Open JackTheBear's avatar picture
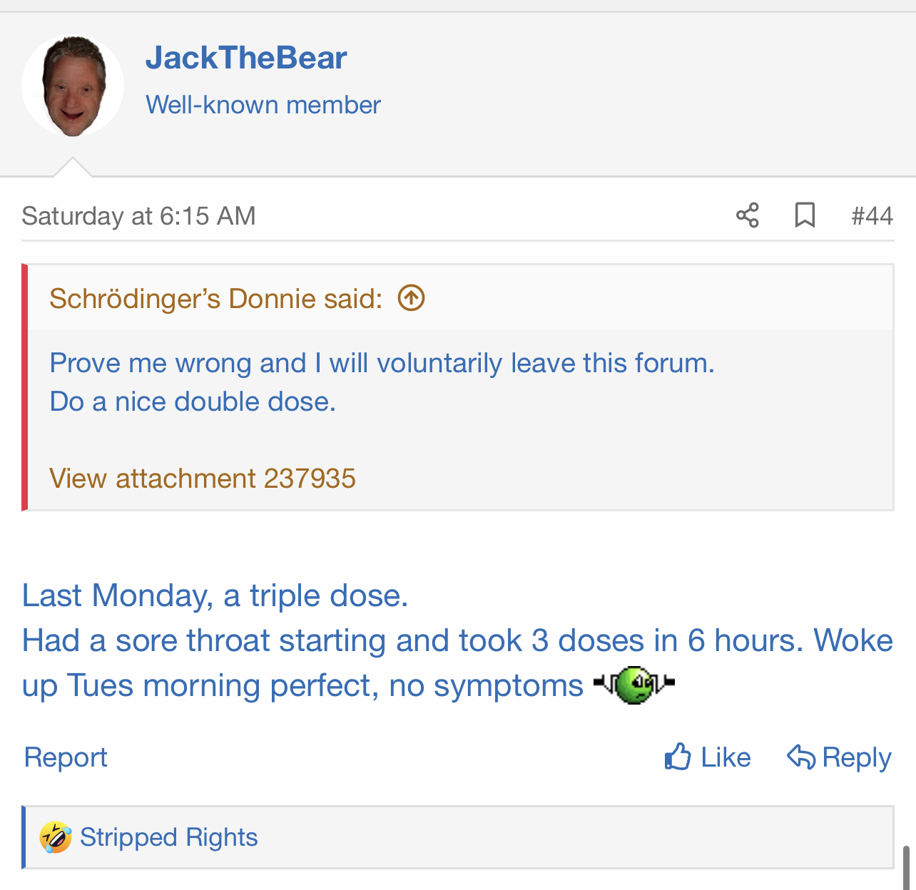This screenshot has width=916, height=890. [73, 86]
